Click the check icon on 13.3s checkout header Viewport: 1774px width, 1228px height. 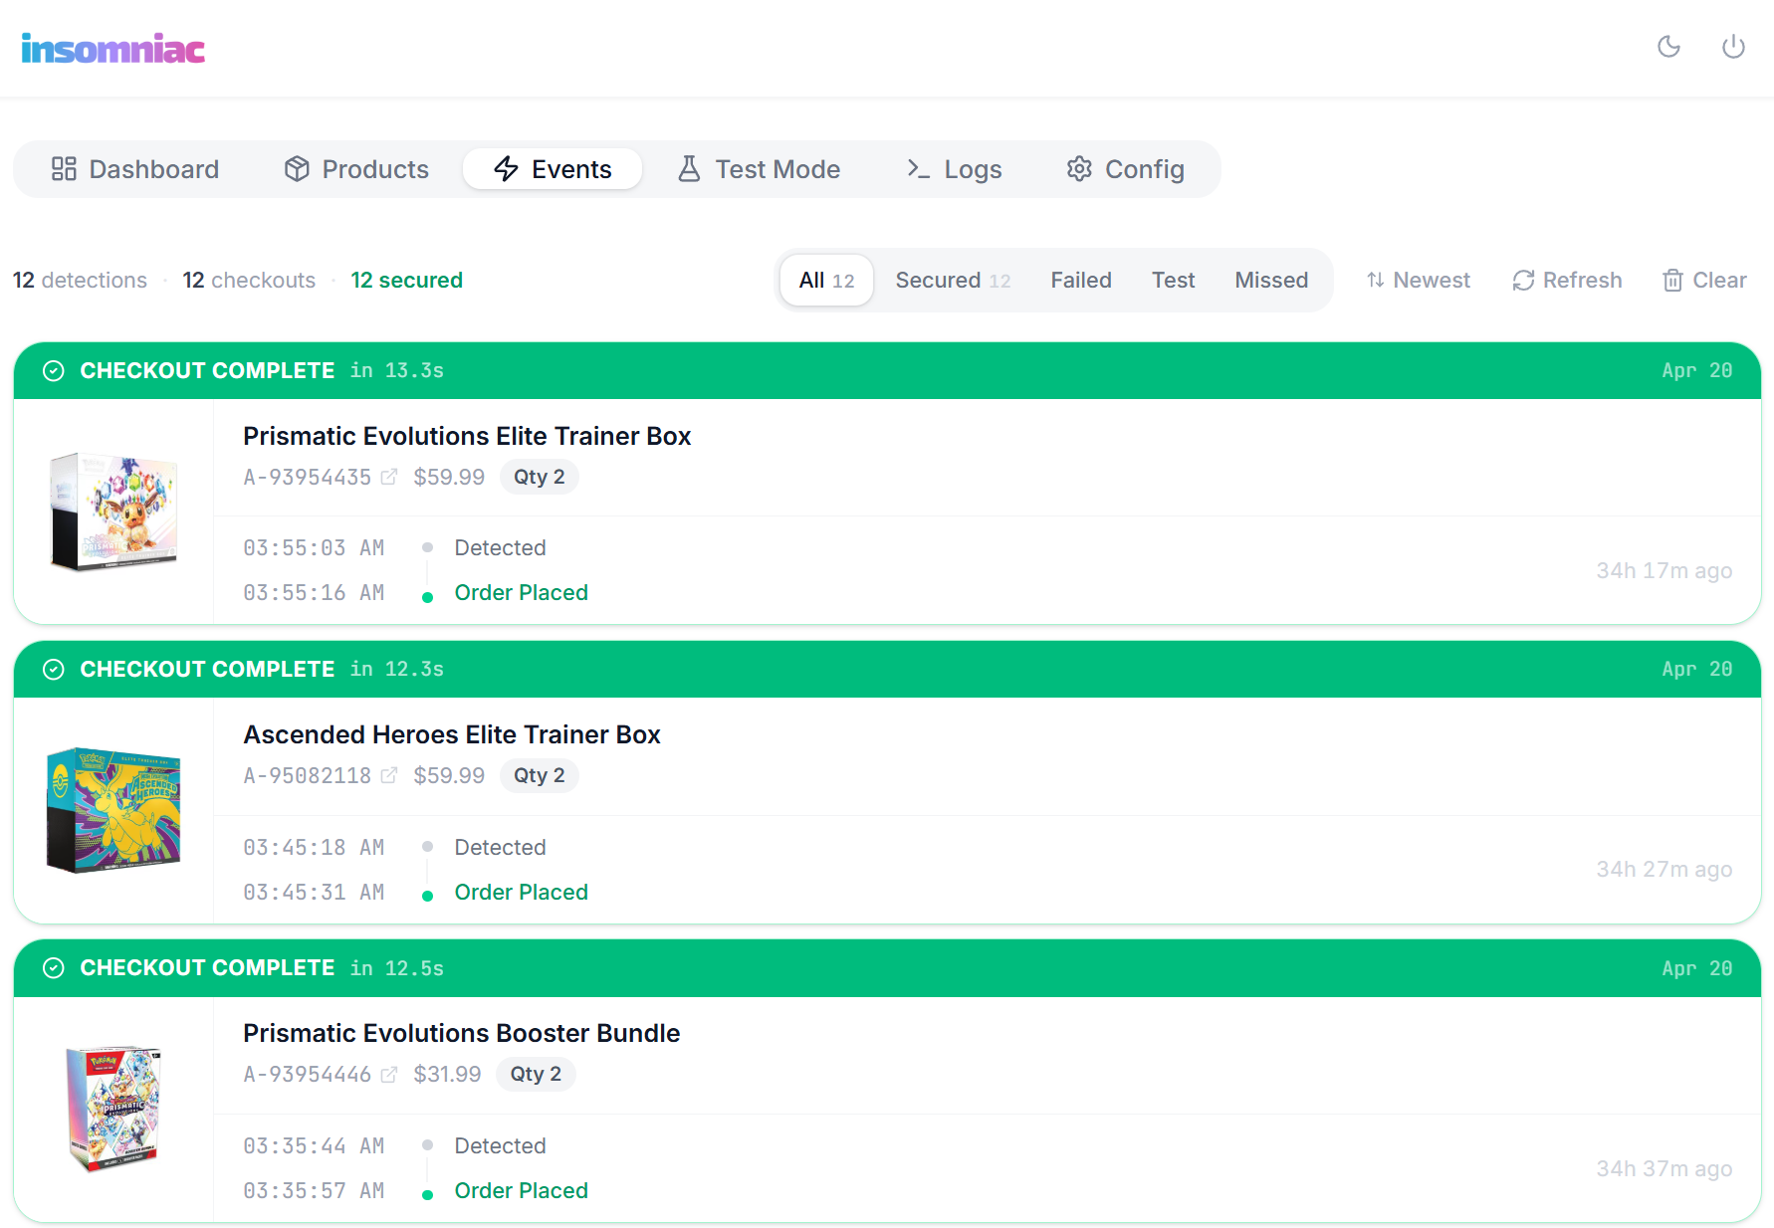click(x=54, y=371)
